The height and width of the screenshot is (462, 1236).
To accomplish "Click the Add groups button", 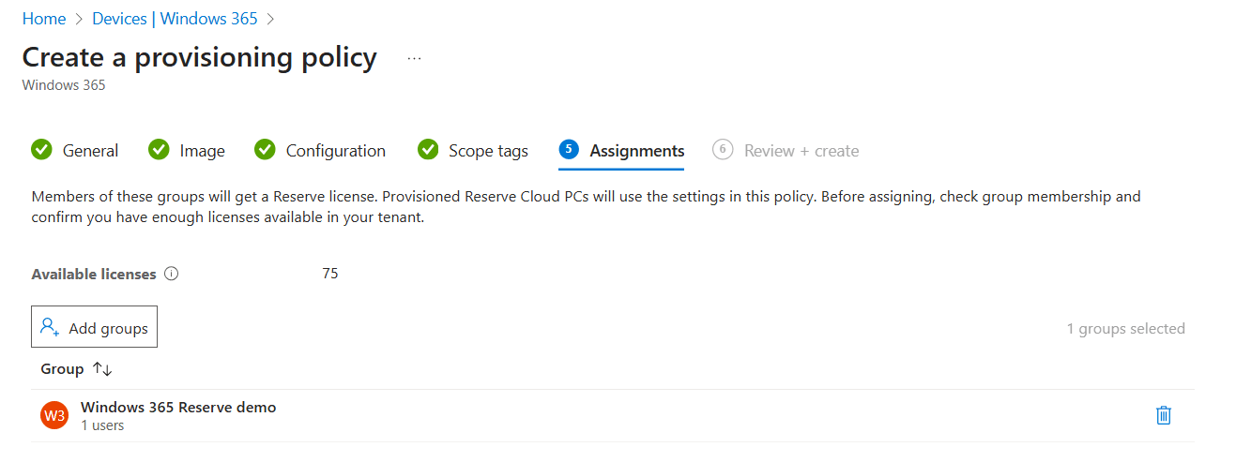I will click(x=94, y=328).
